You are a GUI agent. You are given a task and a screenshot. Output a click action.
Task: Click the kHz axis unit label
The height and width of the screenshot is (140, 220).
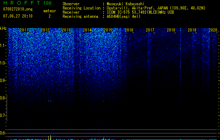point(3,28)
